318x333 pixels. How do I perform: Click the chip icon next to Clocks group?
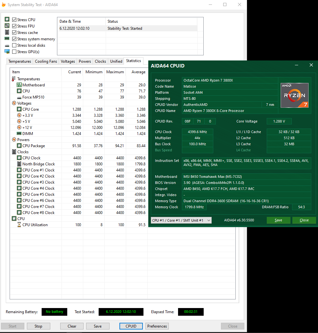point(14,152)
